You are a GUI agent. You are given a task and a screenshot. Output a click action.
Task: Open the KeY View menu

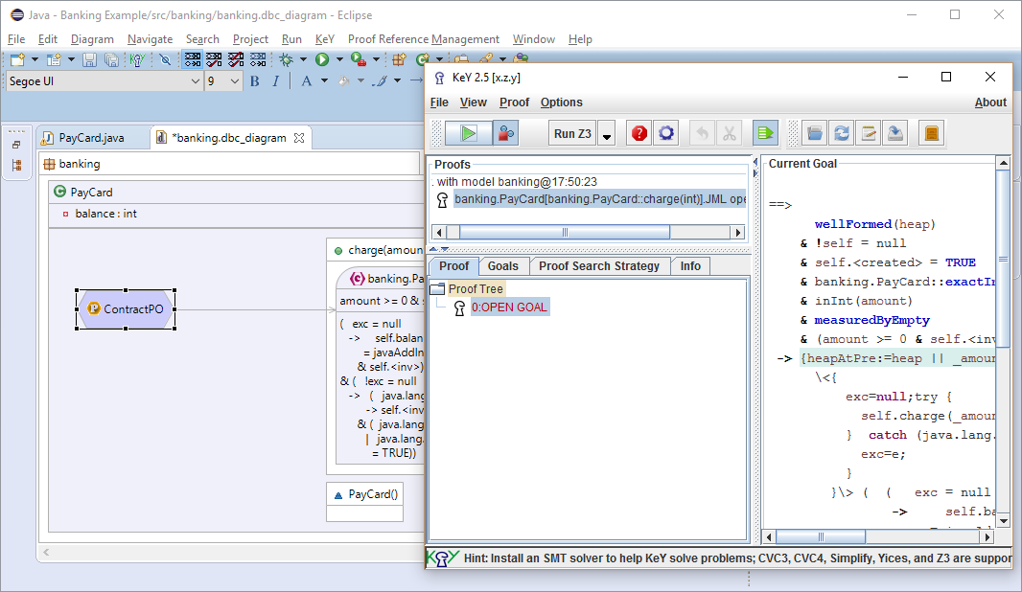pyautogui.click(x=474, y=102)
